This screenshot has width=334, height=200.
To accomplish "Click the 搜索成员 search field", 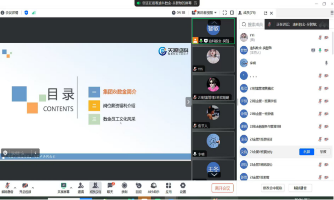I will [x=252, y=25].
